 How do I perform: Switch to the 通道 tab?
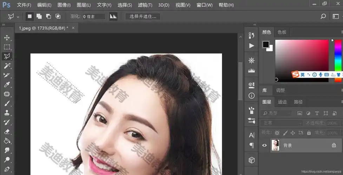point(282,102)
